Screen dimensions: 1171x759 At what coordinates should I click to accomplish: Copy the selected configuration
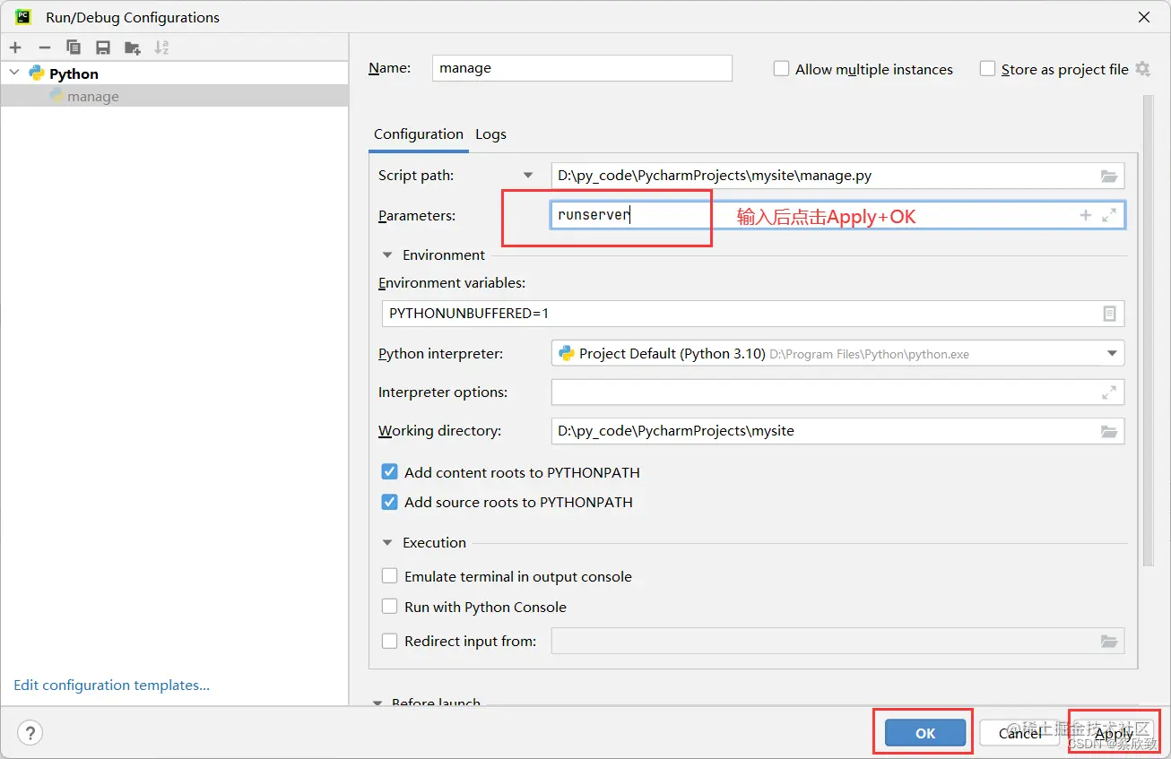(74, 47)
